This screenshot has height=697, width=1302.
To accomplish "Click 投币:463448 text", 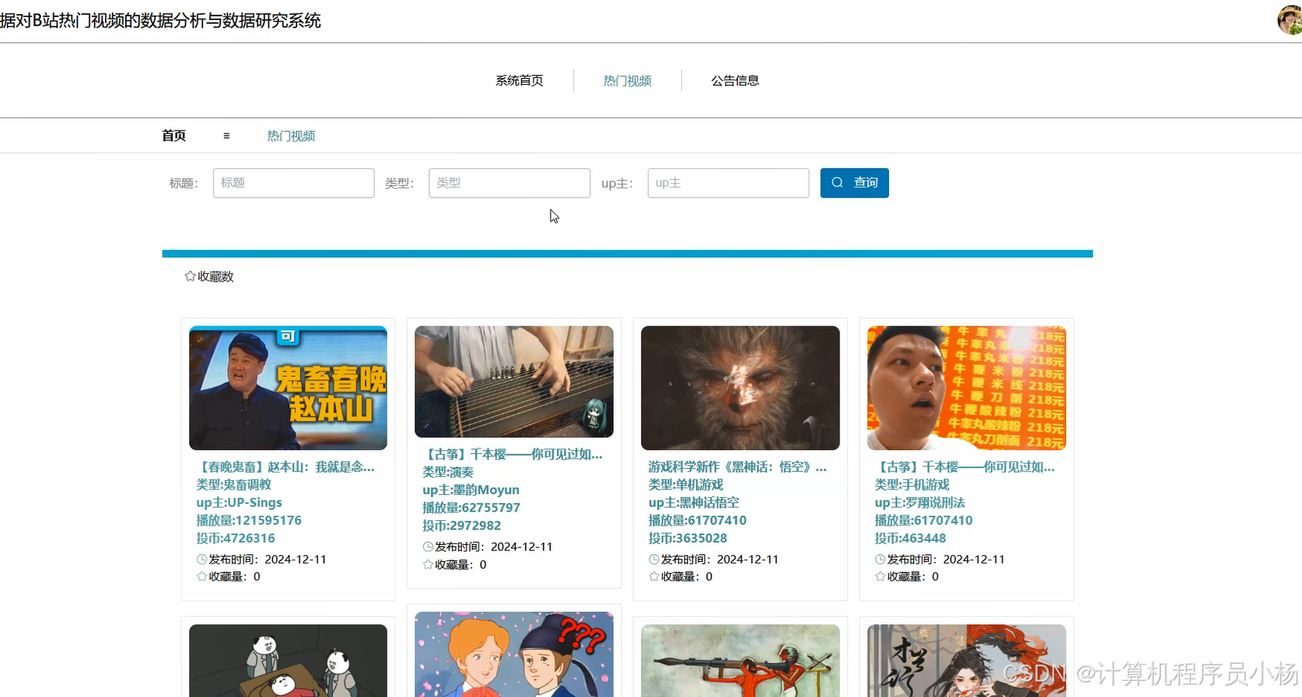I will tap(910, 538).
